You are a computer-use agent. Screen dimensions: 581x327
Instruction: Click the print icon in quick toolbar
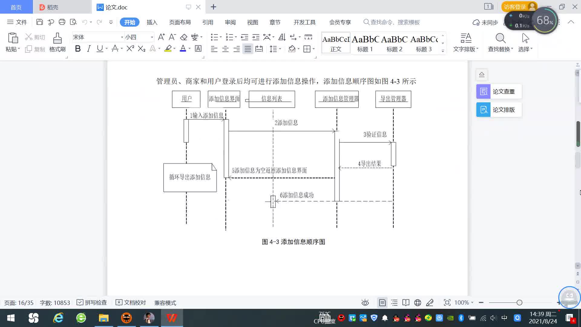click(62, 22)
